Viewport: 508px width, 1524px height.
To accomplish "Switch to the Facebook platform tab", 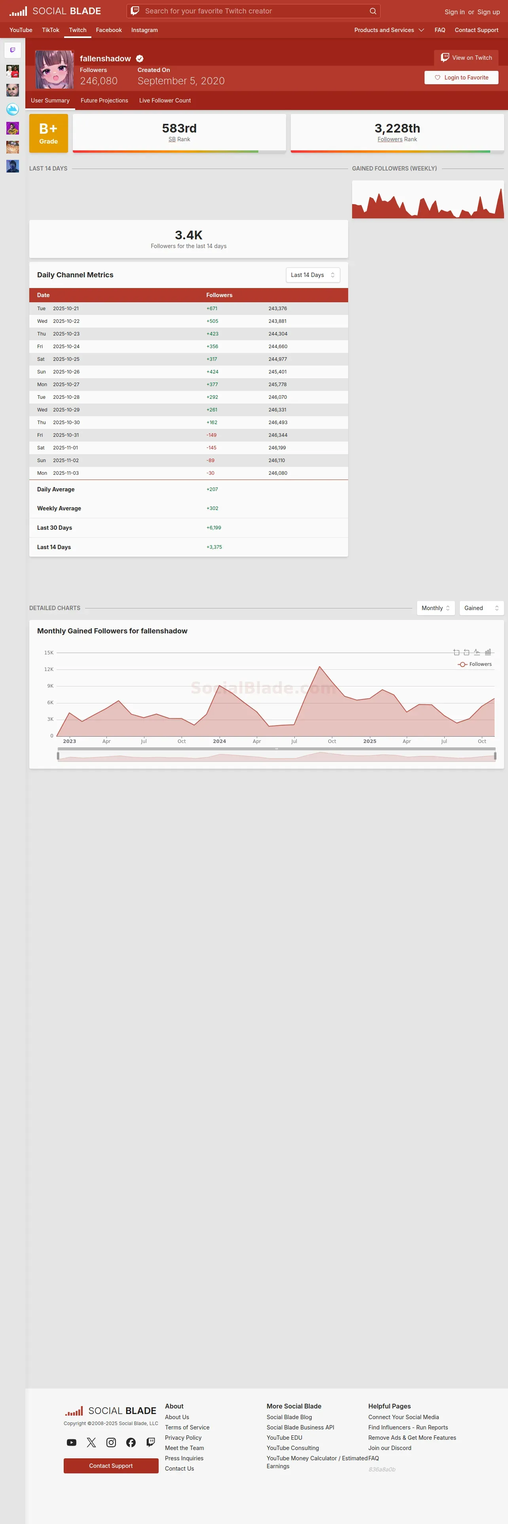I will 109,30.
